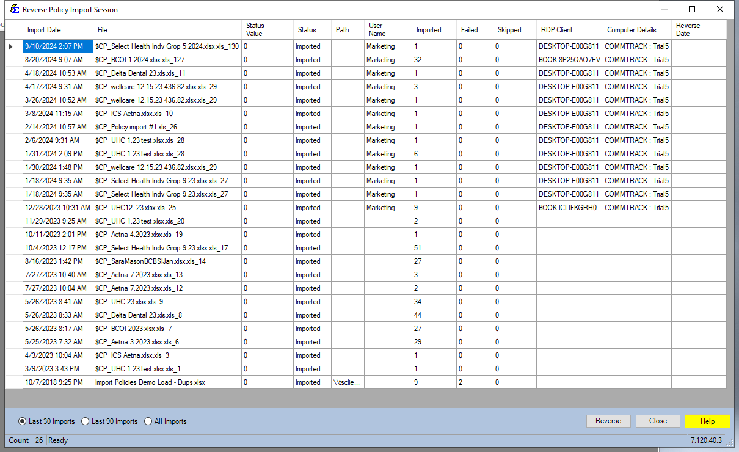Open the yellow Help button

click(x=707, y=421)
